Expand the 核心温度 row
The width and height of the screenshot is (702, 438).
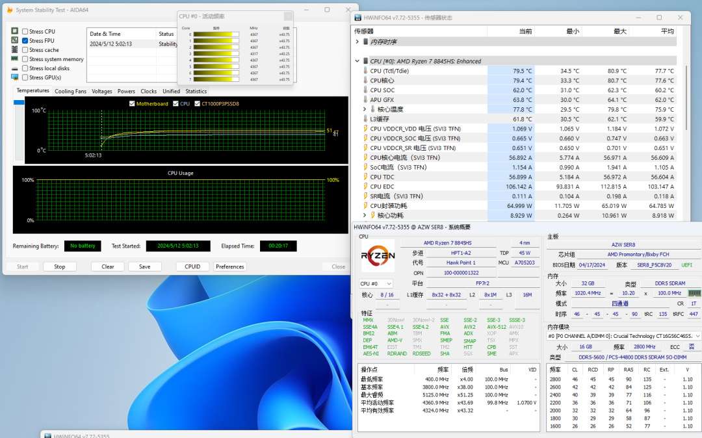(365, 109)
